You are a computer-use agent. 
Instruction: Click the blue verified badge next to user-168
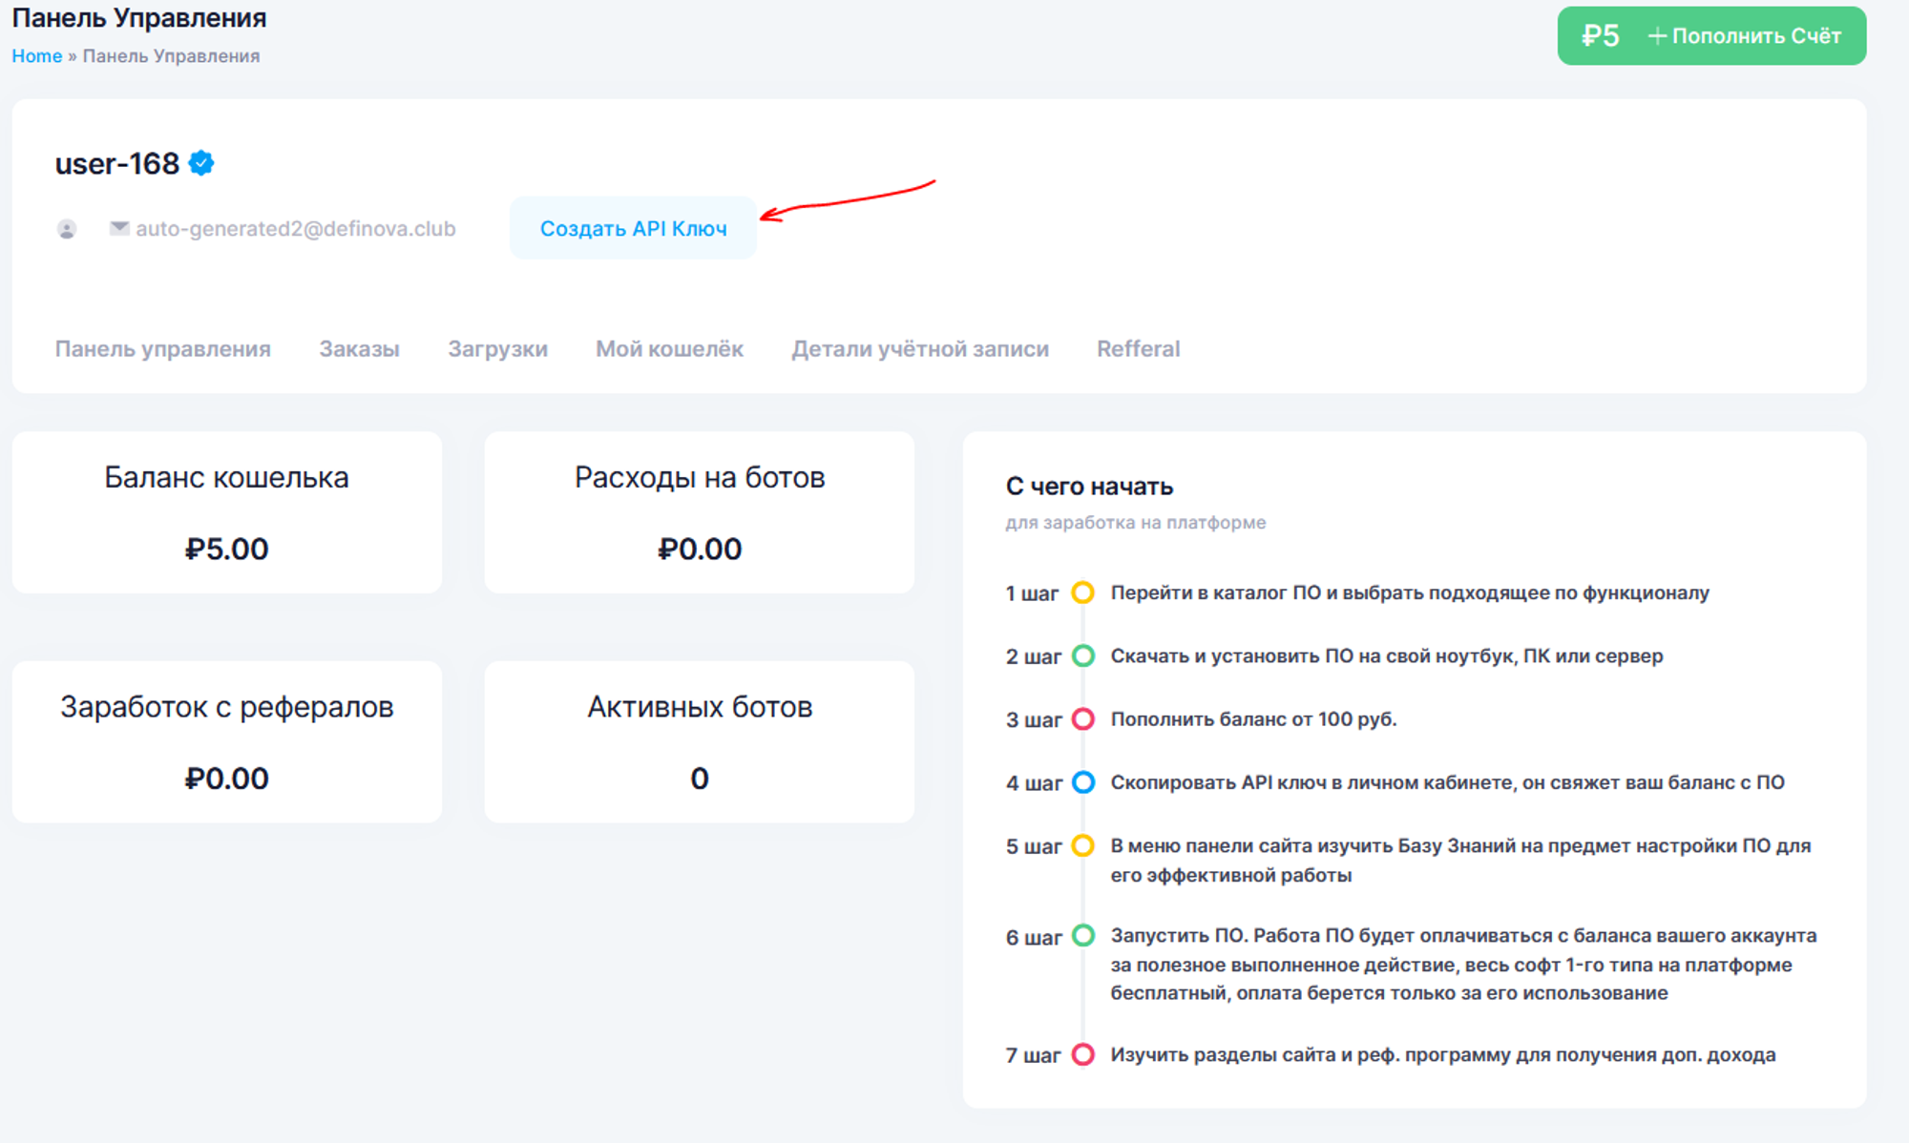201,163
